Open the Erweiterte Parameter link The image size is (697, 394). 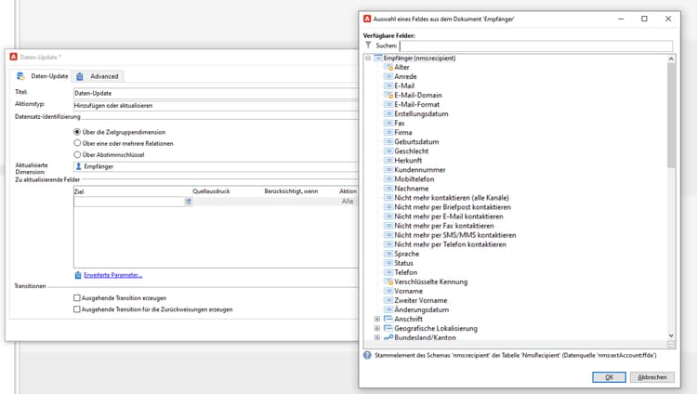pyautogui.click(x=112, y=275)
